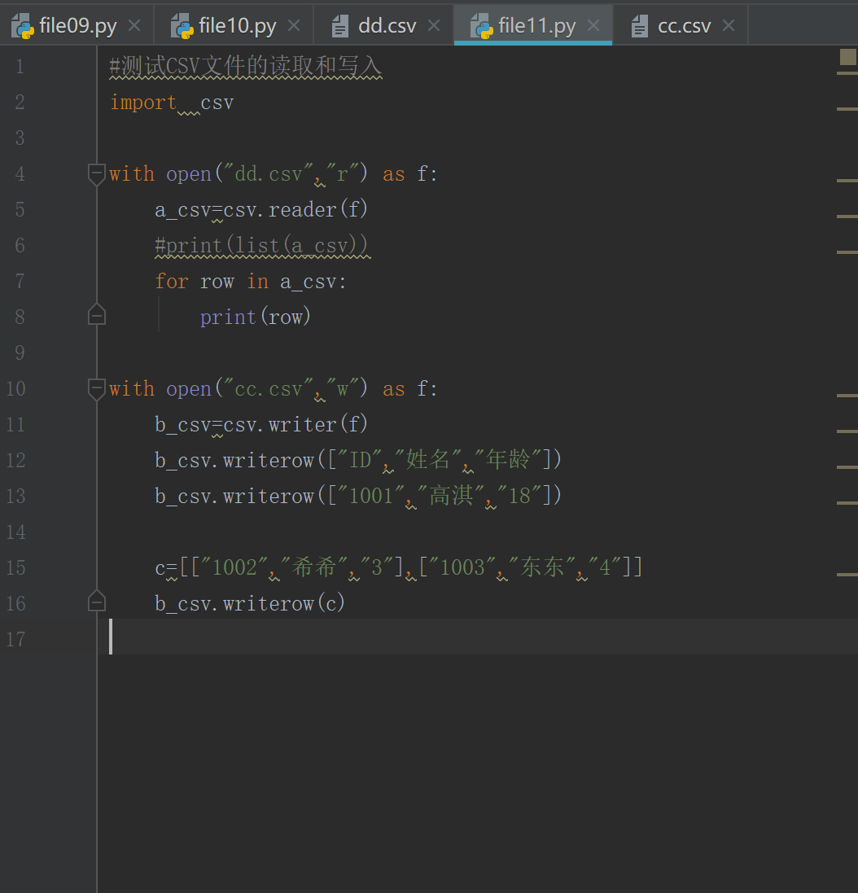This screenshot has height=893, width=858.
Task: Collapse the with block starting at line 4
Action: (x=97, y=173)
